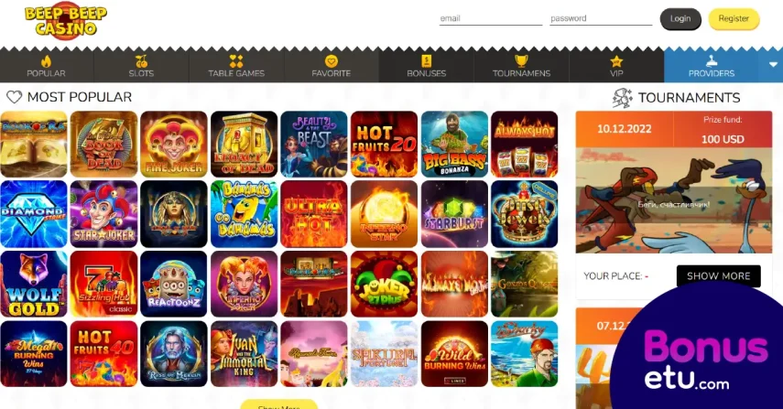Screen dimensions: 783x409
Task: Click Show More under tournament
Action: coord(718,275)
